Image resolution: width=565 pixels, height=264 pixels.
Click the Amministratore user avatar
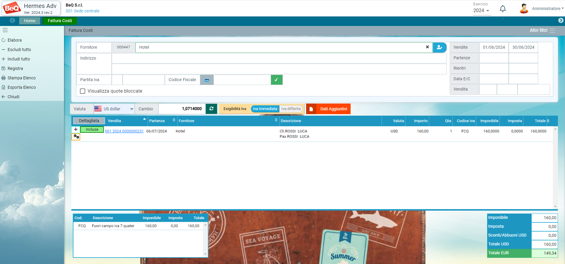pos(524,9)
